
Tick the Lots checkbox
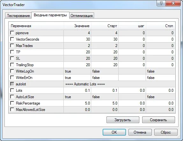(12, 90)
